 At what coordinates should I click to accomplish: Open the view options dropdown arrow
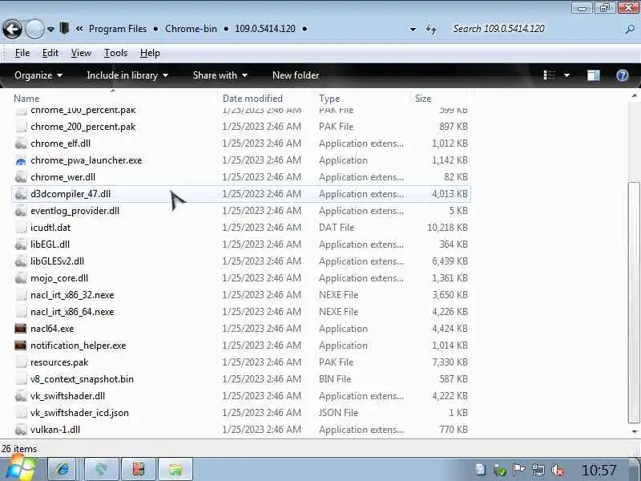566,75
